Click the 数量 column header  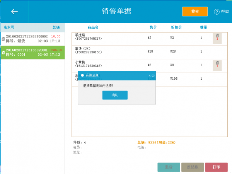tap(204, 27)
